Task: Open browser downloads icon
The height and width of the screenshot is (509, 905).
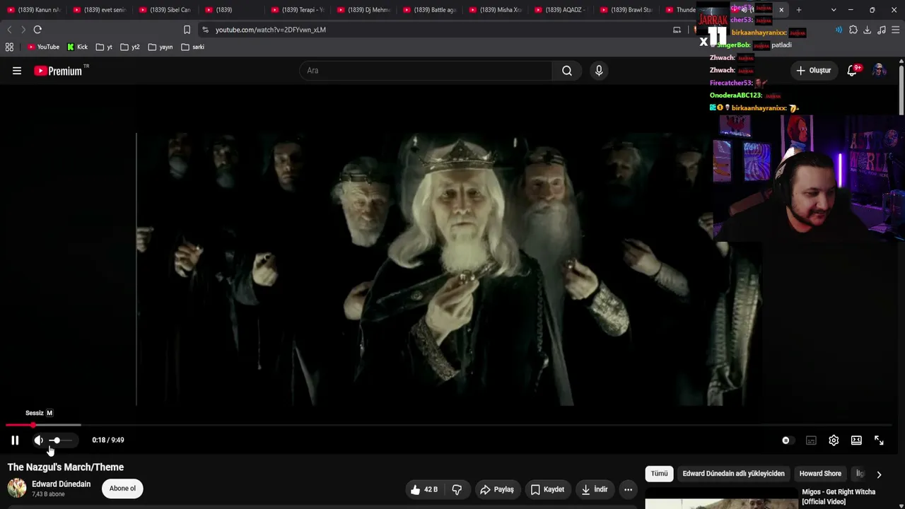Action: pyautogui.click(x=868, y=30)
